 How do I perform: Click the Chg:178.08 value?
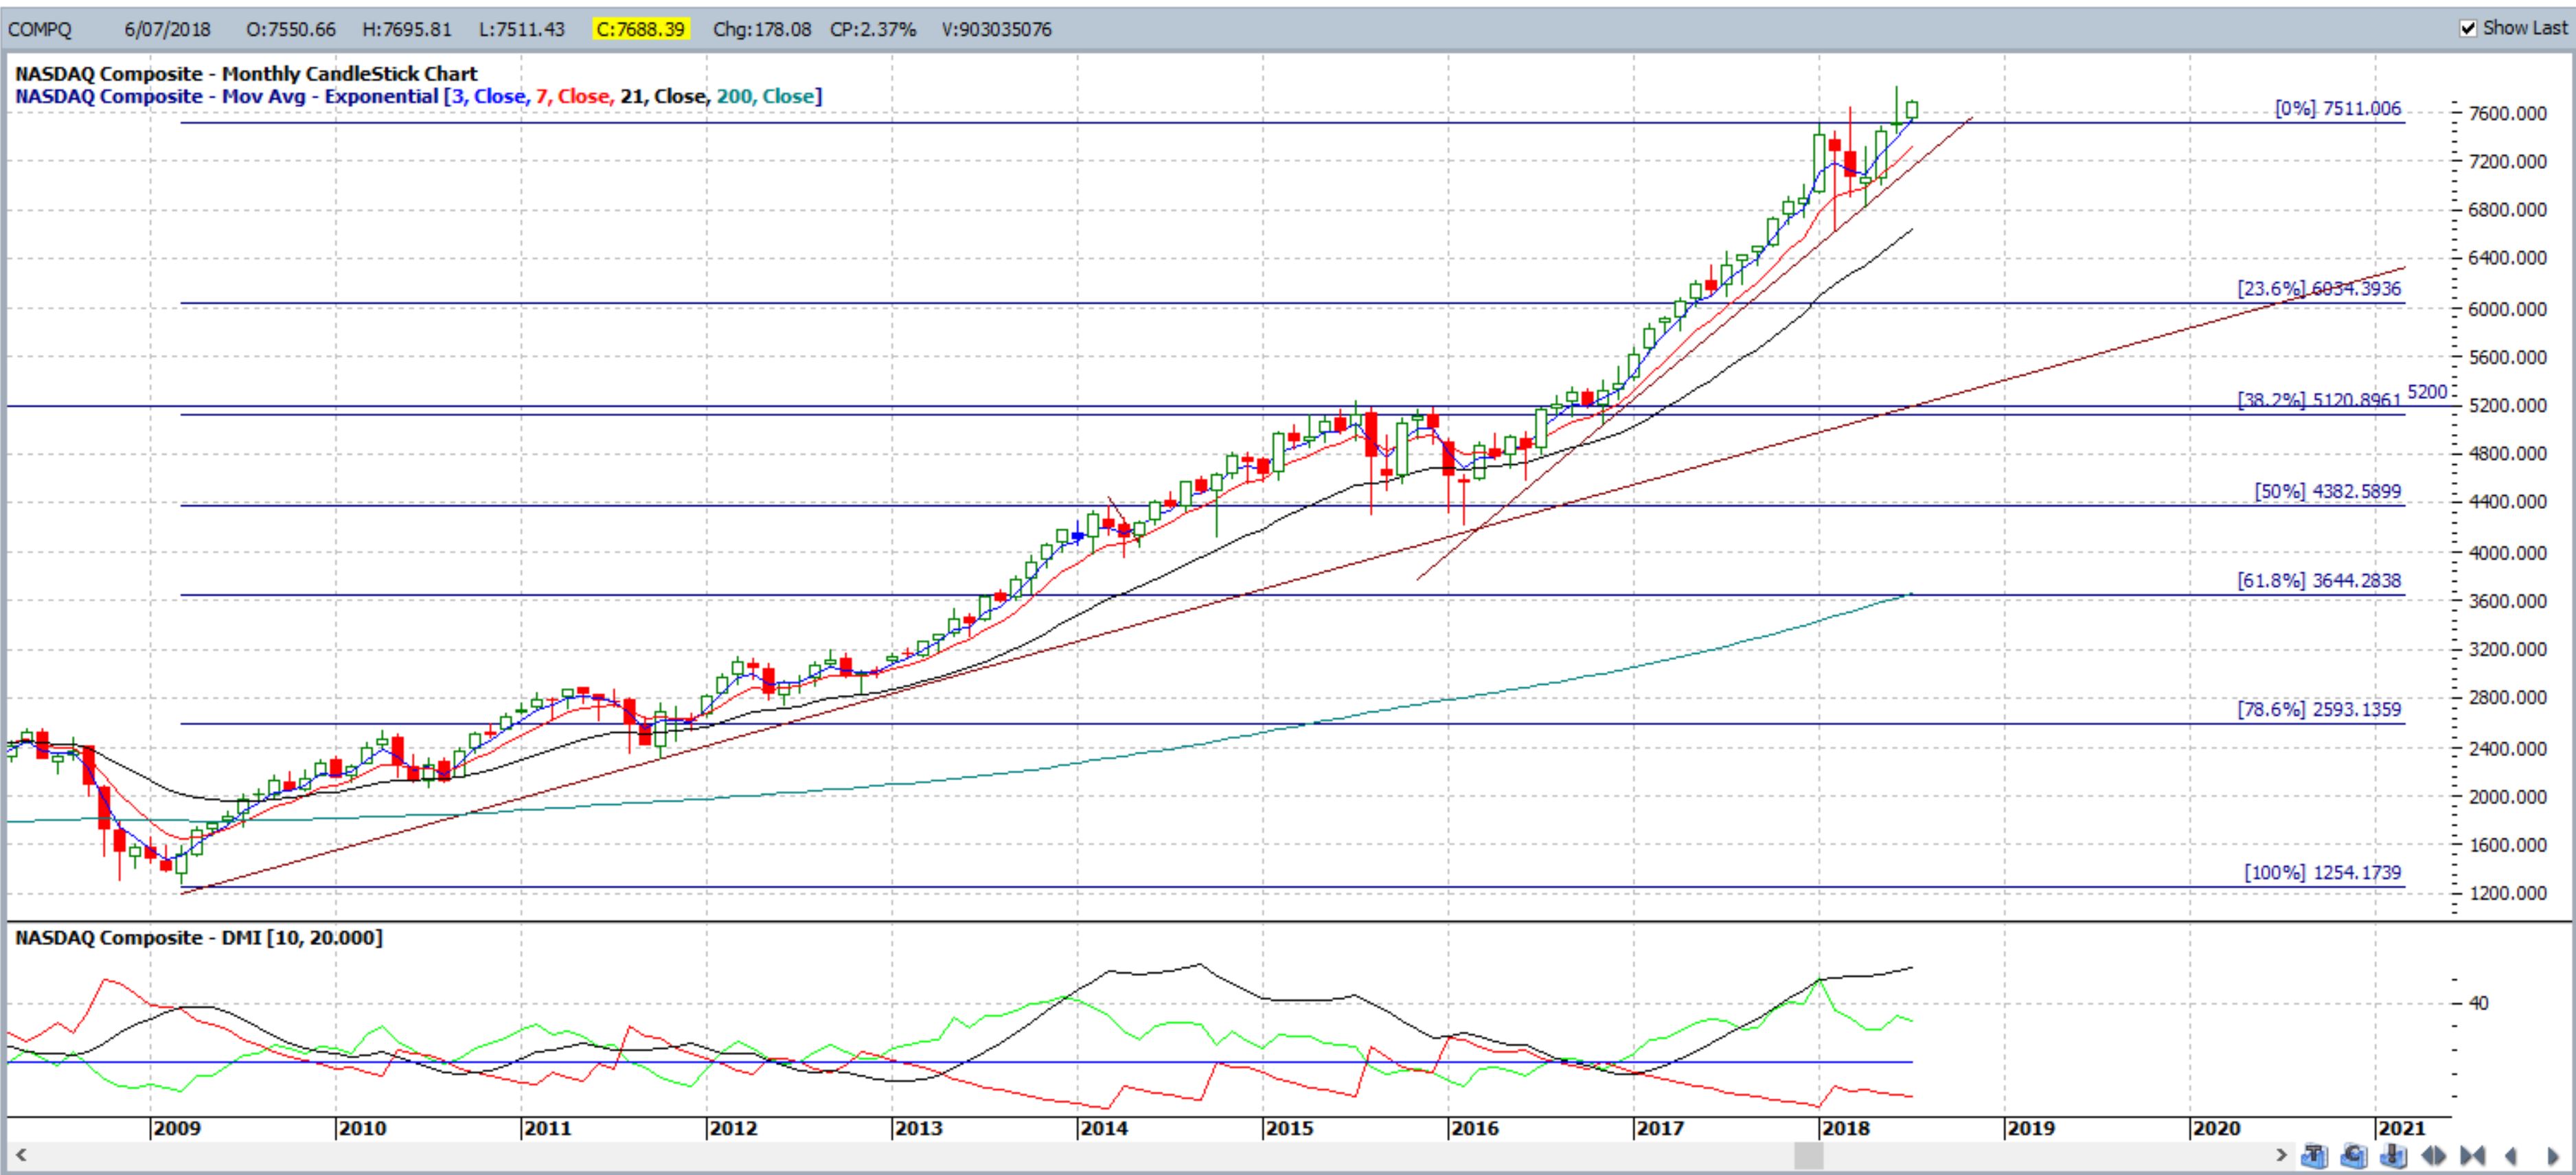[x=762, y=29]
